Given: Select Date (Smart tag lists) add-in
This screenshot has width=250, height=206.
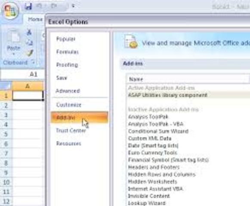Looking at the screenshot, I should tap(153, 145).
